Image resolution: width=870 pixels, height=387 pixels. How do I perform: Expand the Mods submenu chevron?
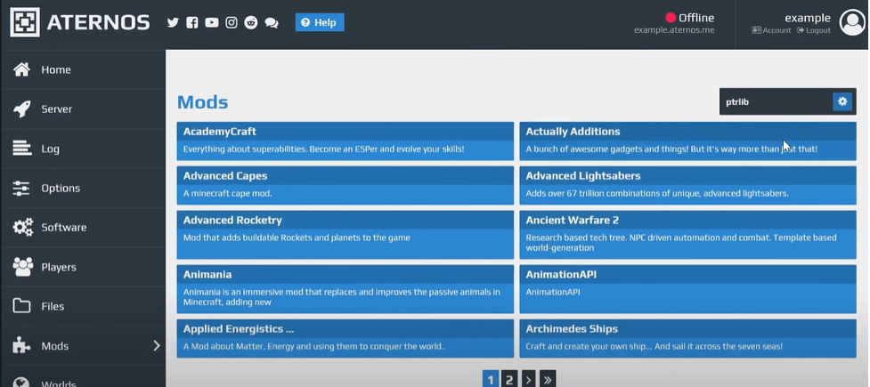157,346
